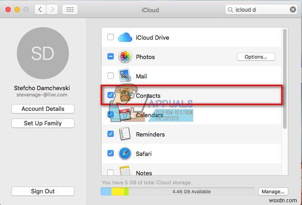
Task: Open Photos Options
Action: point(256,57)
